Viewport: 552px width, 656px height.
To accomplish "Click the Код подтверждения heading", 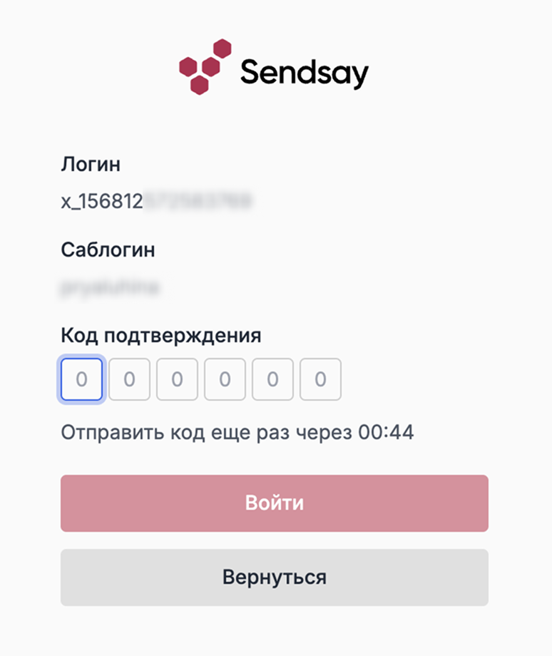I will 161,335.
